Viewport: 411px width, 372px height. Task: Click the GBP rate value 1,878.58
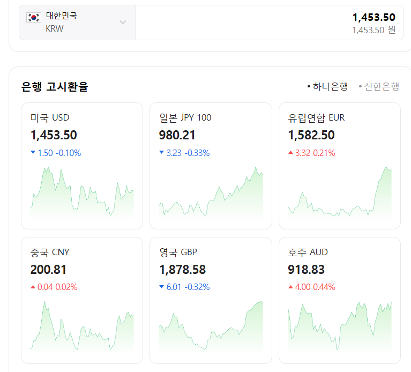(x=183, y=270)
